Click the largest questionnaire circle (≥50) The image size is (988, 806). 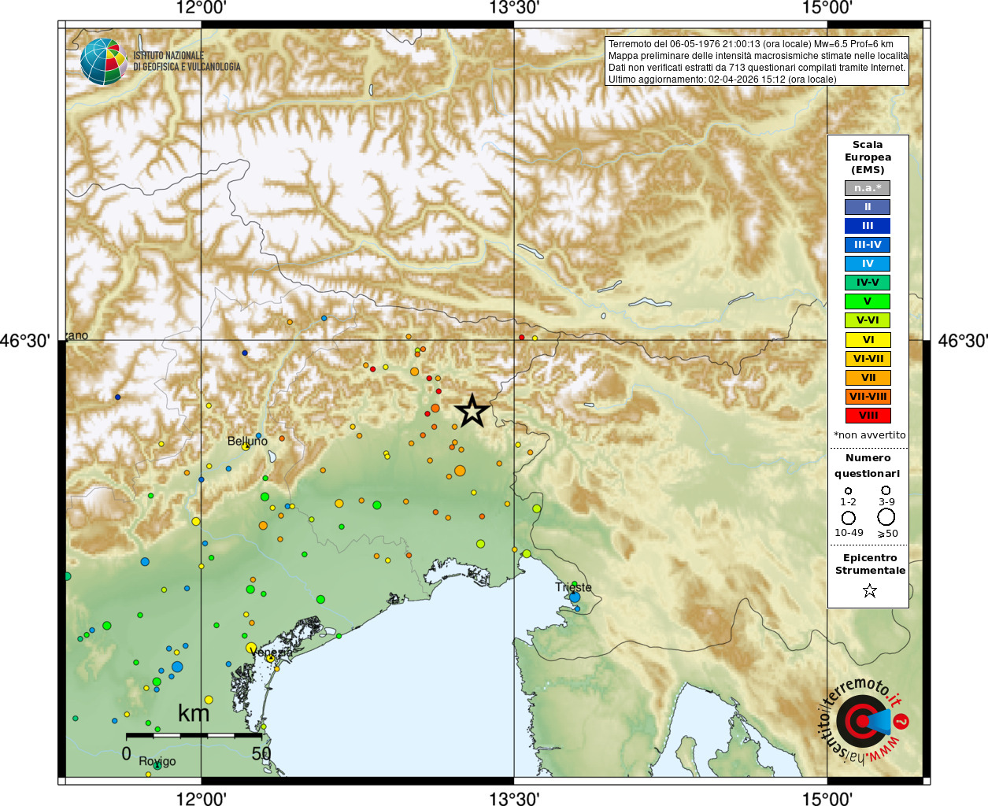click(886, 517)
